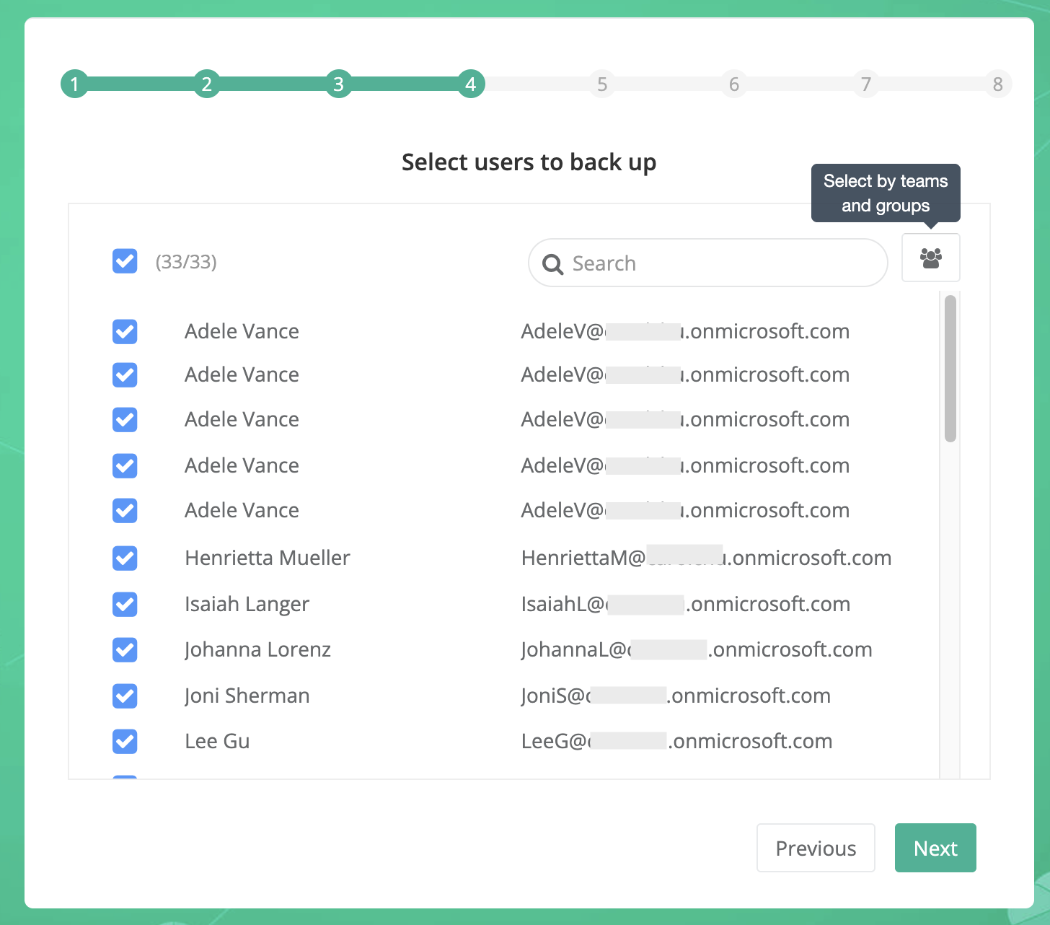
Task: Uncheck the select-all (33/33) checkbox
Action: tap(124, 261)
